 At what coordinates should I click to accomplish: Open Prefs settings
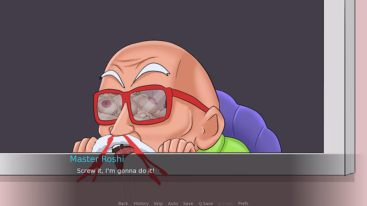243,203
